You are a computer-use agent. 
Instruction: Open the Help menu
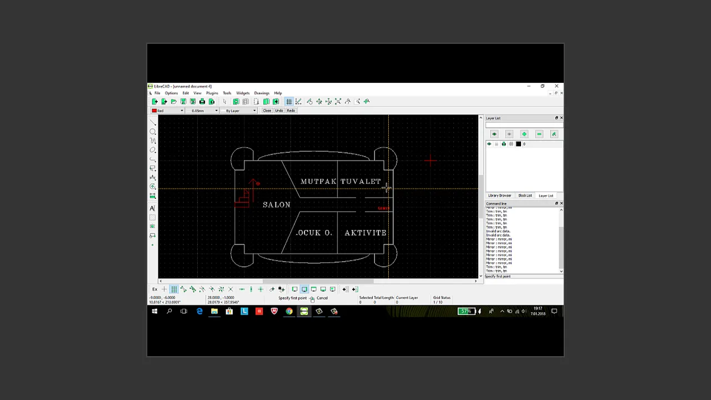[278, 93]
